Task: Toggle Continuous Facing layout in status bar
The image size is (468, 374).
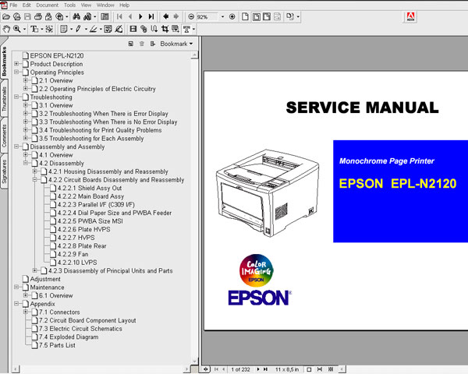Action: pos(331,369)
